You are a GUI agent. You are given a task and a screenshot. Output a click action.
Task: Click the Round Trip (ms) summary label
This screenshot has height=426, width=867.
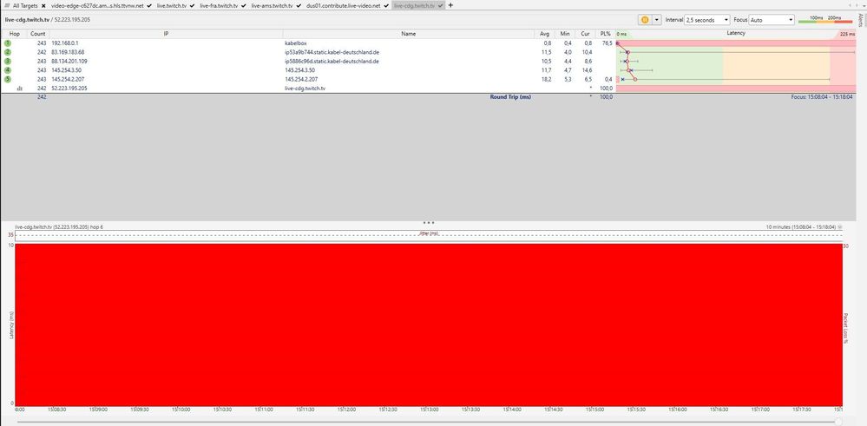(x=509, y=96)
